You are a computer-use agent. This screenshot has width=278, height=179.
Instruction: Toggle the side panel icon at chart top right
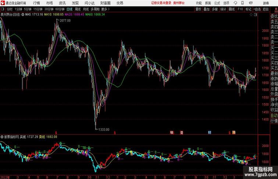tap(256, 15)
